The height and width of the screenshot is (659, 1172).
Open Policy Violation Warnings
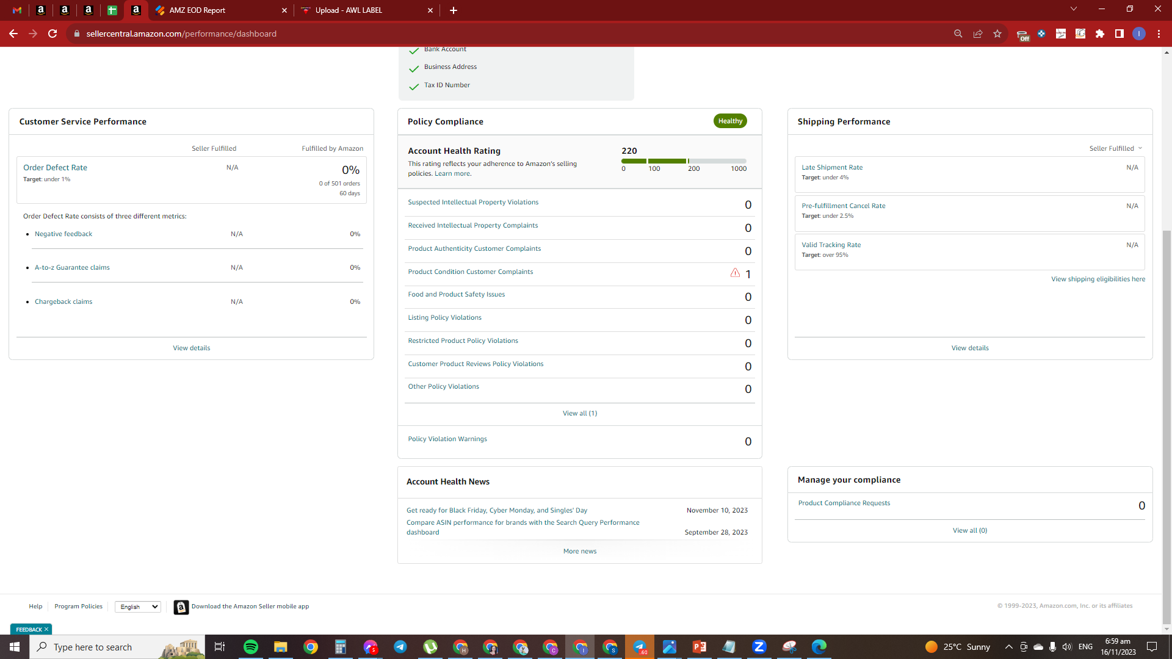pos(447,439)
